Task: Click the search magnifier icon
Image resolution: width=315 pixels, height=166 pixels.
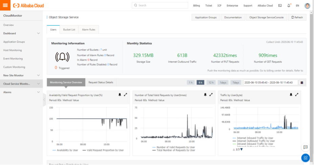Action: click(x=136, y=5)
